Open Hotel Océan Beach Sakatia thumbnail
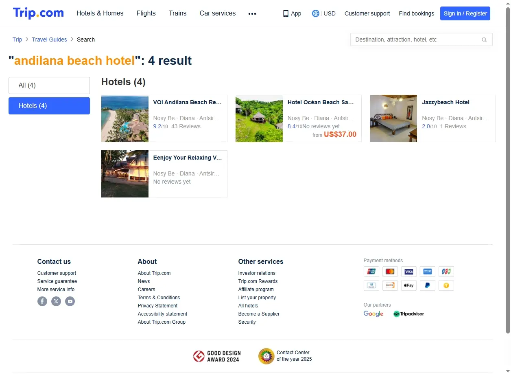This screenshot has height=375, width=511. pos(259,118)
